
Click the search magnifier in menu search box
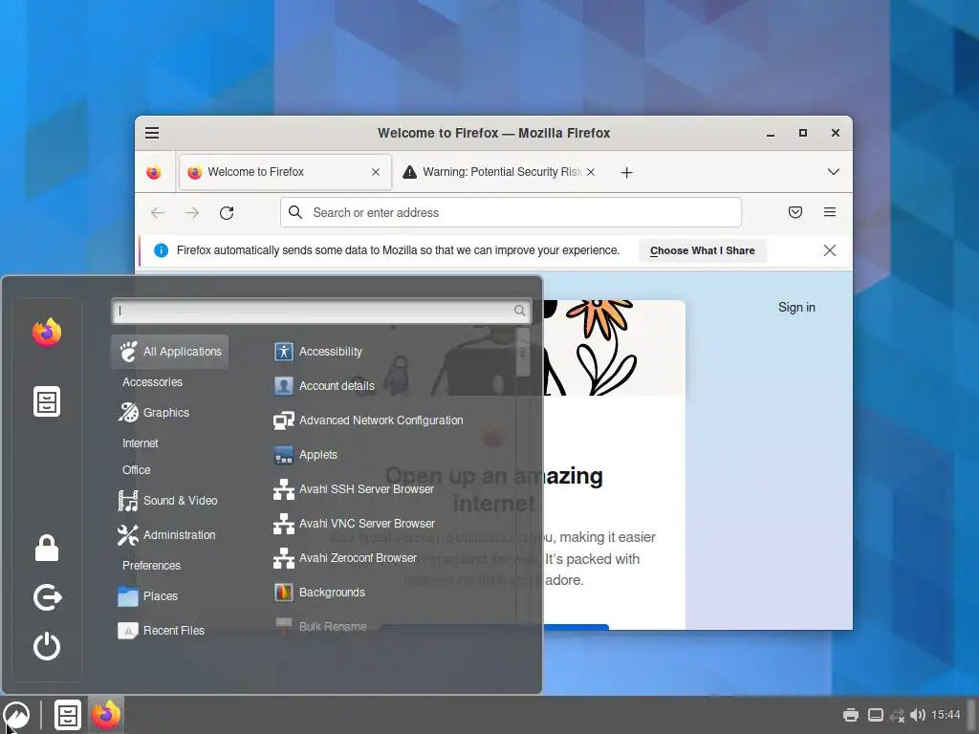point(519,311)
